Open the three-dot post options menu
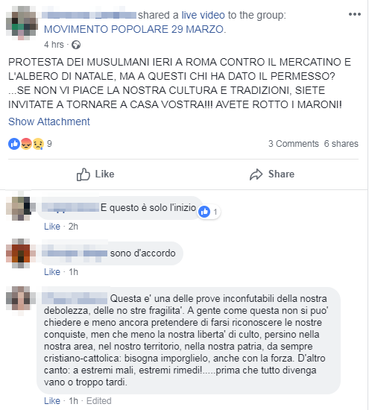369x410 pixels. [x=355, y=14]
